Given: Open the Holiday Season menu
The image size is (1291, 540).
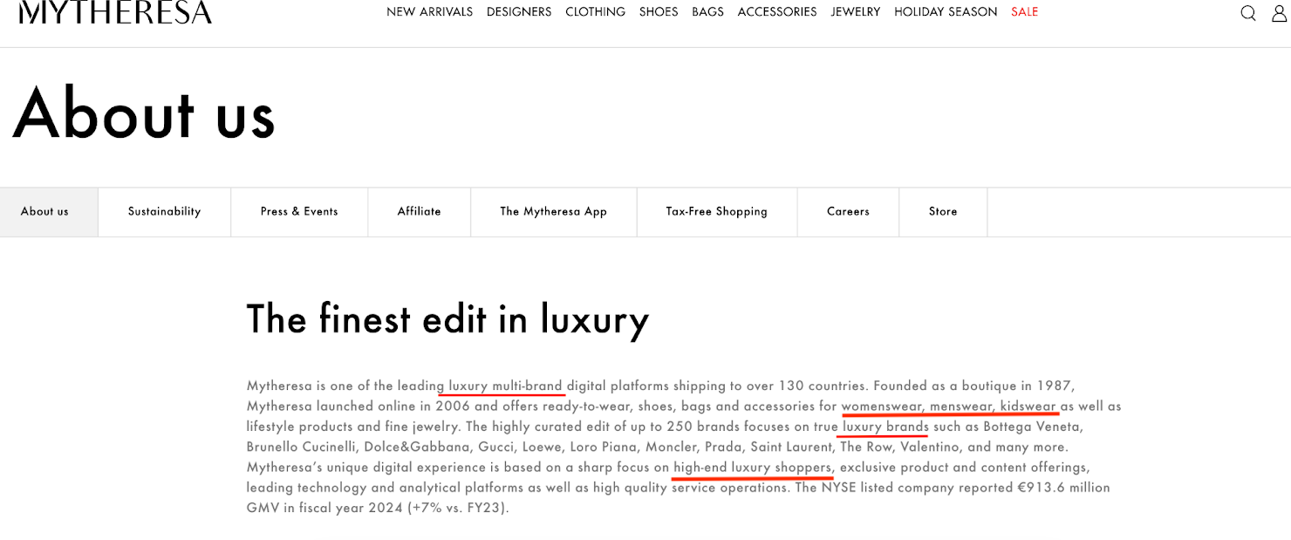Looking at the screenshot, I should [x=946, y=12].
